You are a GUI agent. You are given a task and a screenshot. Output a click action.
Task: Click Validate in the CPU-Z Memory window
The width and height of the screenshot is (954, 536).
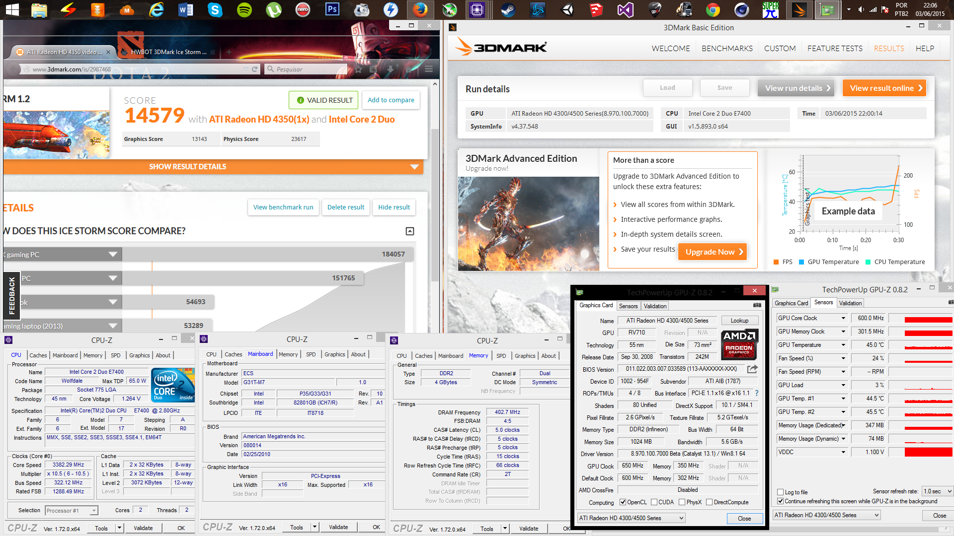529,529
